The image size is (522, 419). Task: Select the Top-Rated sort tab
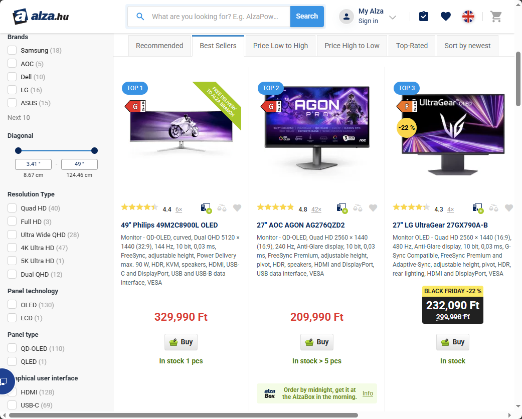(x=412, y=46)
